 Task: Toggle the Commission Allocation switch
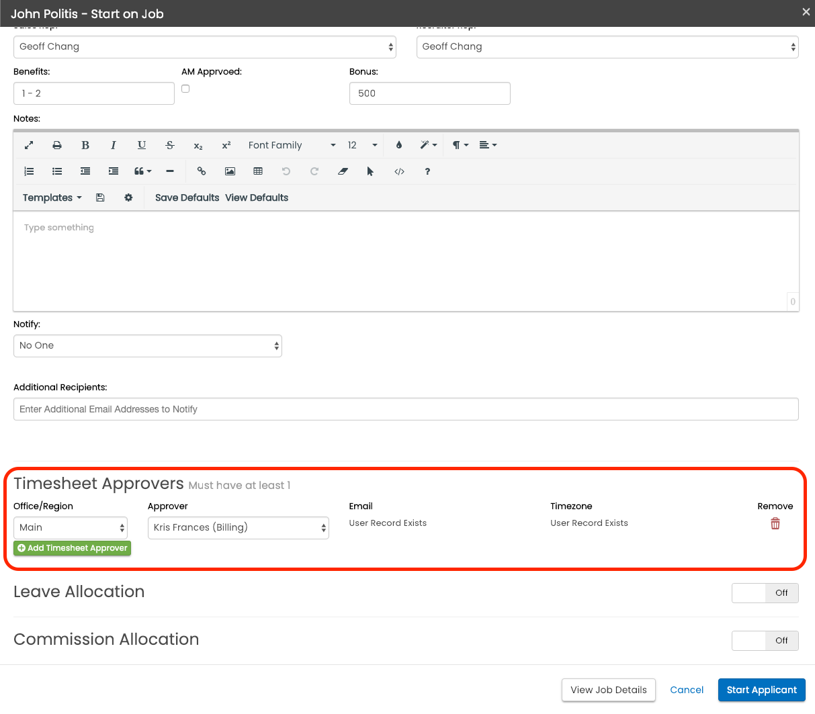pyautogui.click(x=765, y=641)
